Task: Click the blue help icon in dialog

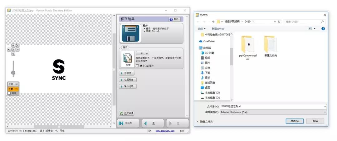Action: (x=323, y=28)
